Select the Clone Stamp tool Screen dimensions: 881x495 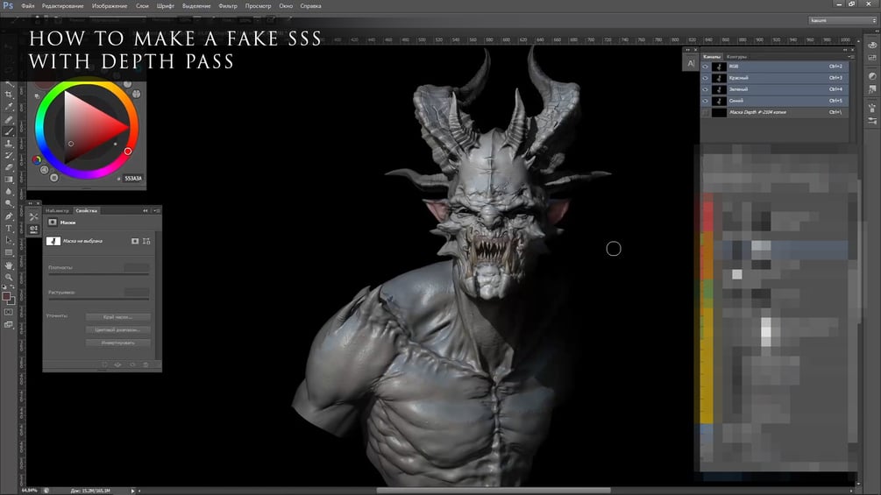click(x=9, y=144)
